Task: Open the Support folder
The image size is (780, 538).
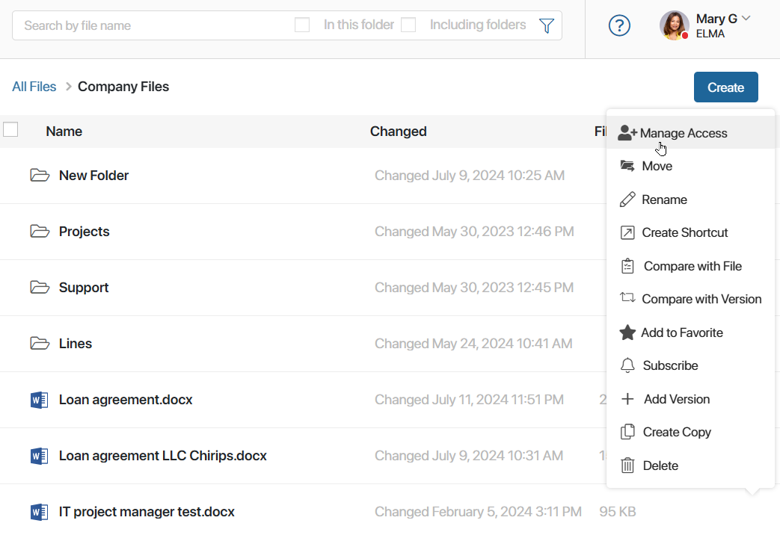Action: 84,288
